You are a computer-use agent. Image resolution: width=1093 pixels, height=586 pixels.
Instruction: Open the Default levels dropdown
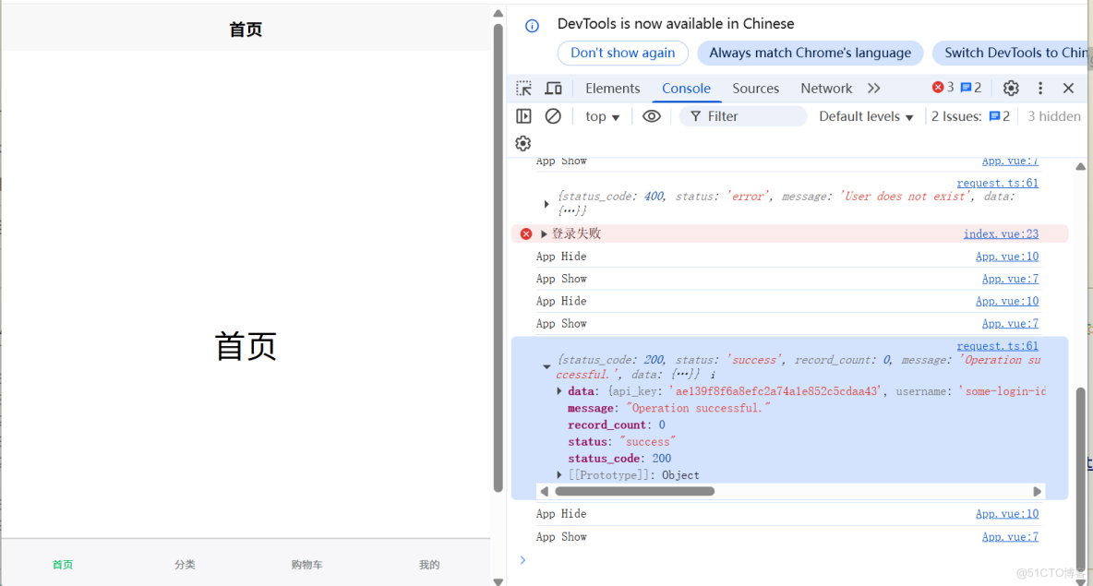tap(865, 115)
